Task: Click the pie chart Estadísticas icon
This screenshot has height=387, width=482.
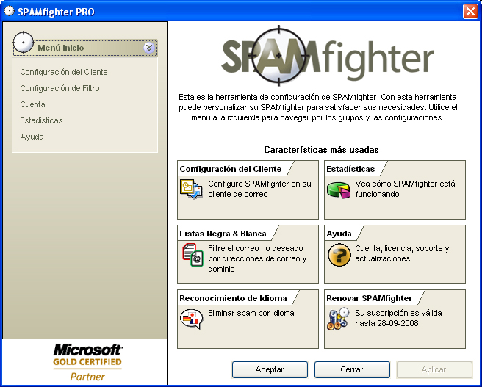Action: coord(339,189)
